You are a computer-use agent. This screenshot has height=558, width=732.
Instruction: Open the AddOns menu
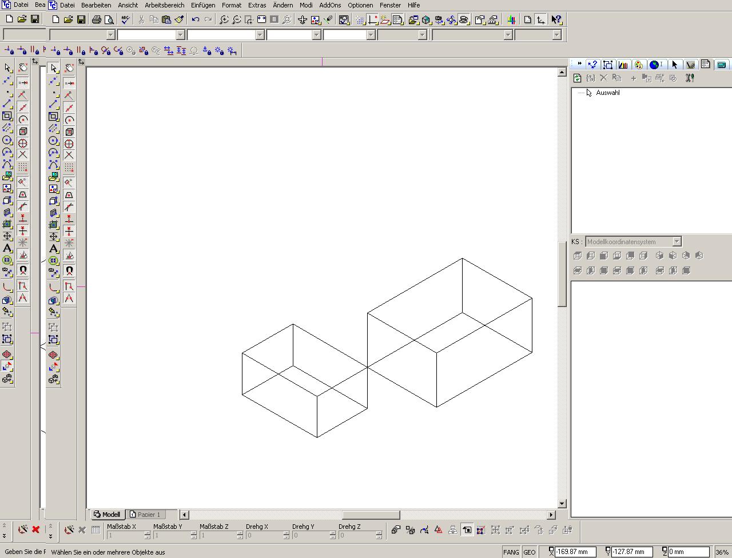(x=330, y=5)
